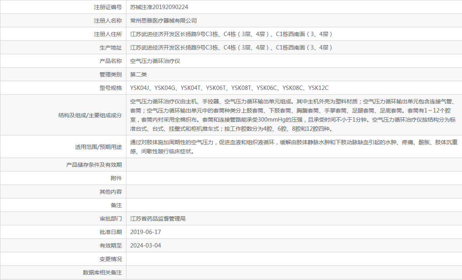Viewport: 462px width, 280px height.
Task: Select the 注册人名称 label
Action: point(108,21)
